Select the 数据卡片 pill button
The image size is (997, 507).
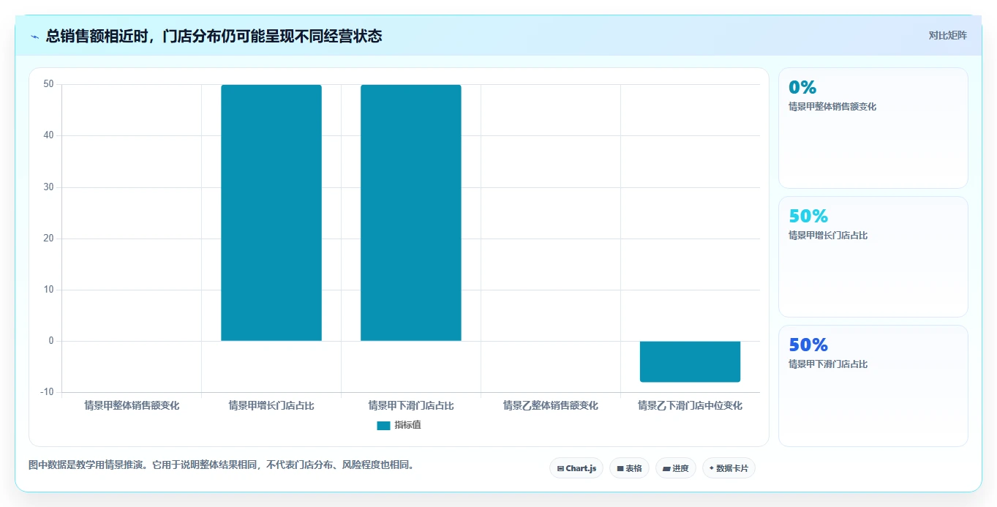click(729, 468)
